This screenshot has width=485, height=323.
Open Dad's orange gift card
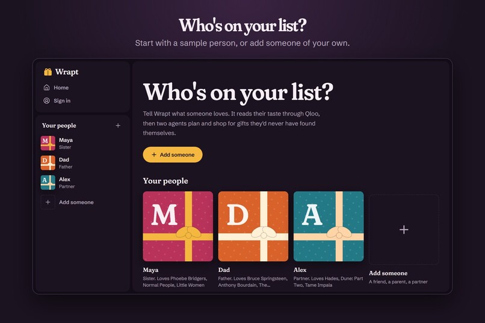click(253, 226)
